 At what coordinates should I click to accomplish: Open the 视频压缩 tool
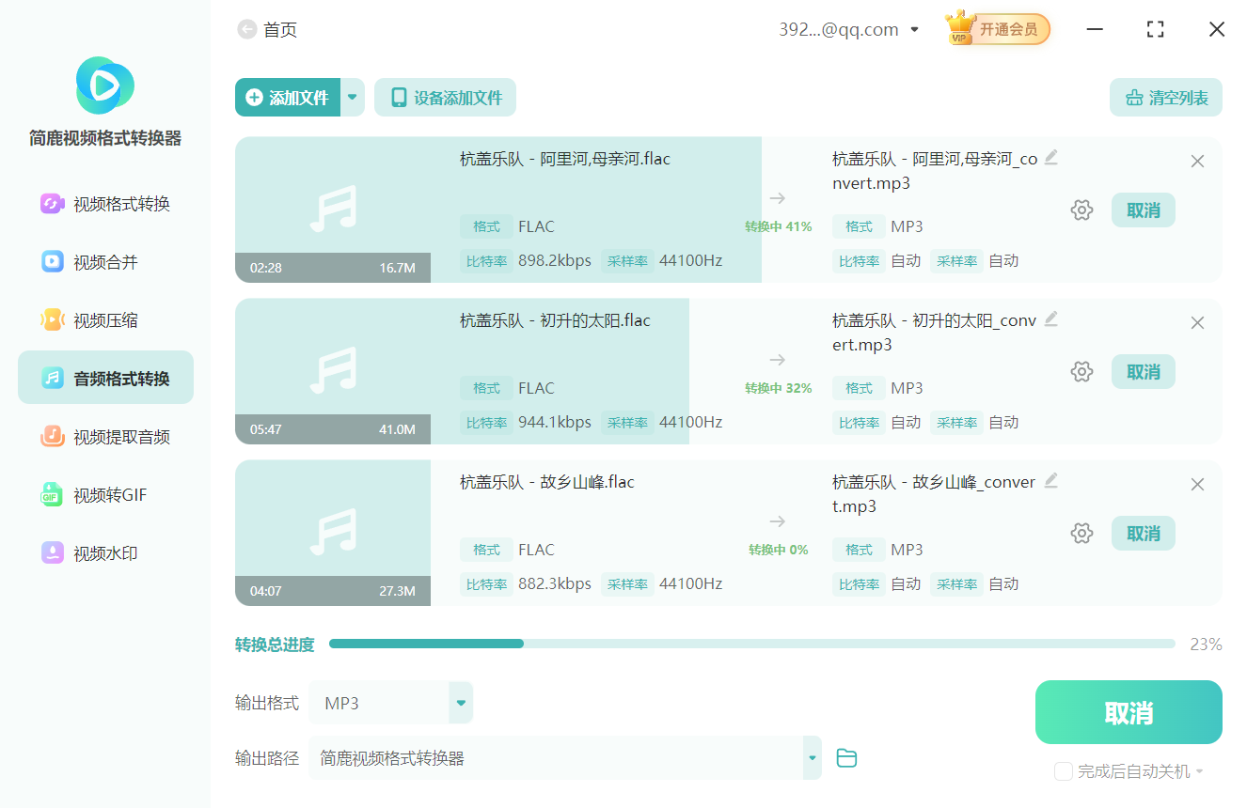click(104, 319)
